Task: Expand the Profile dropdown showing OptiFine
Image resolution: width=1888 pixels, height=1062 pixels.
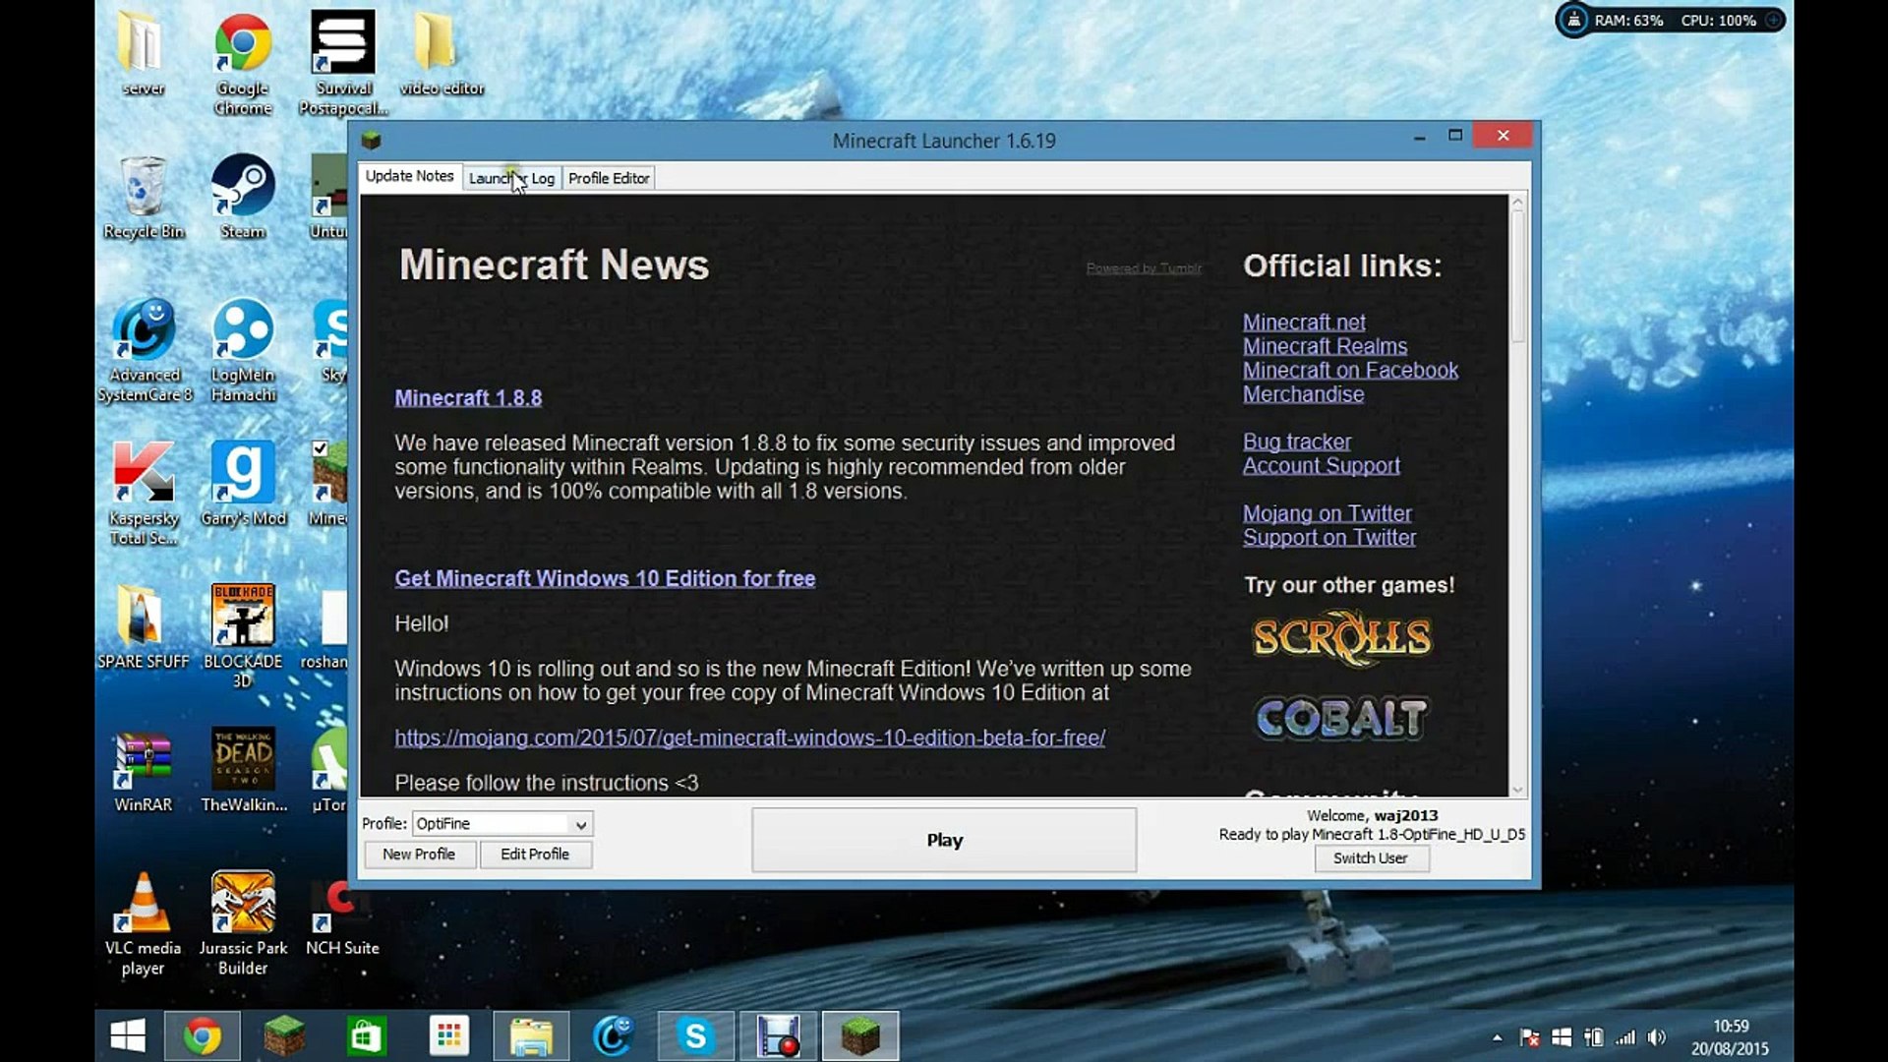Action: 580,824
